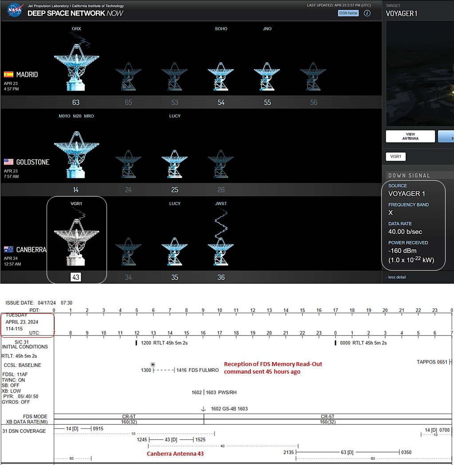Viewport: 454px width, 465px height.
Task: Select Goldstone antenna 25 dish tracking LUCY
Action: tap(175, 164)
